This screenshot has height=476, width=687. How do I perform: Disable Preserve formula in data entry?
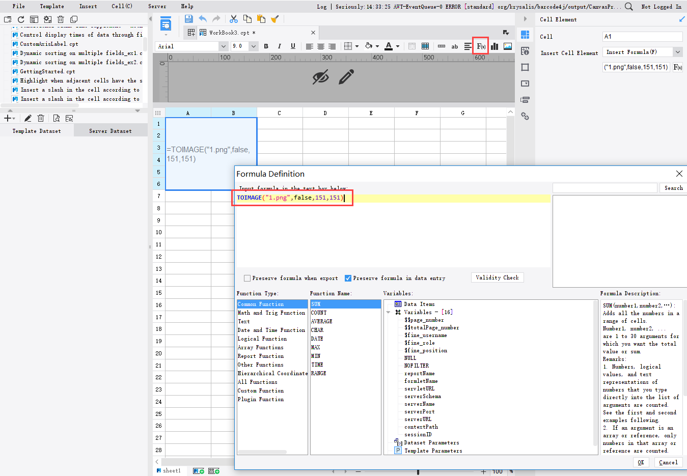[x=348, y=277]
